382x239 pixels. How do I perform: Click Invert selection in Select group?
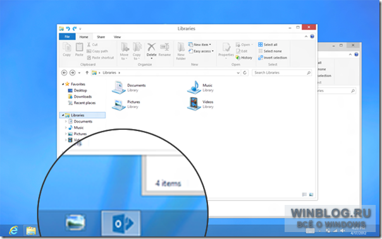pyautogui.click(x=273, y=58)
